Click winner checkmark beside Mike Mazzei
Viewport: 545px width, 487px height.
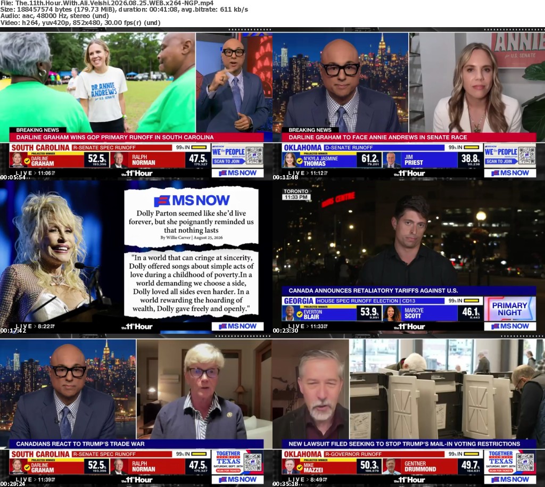(299, 467)
